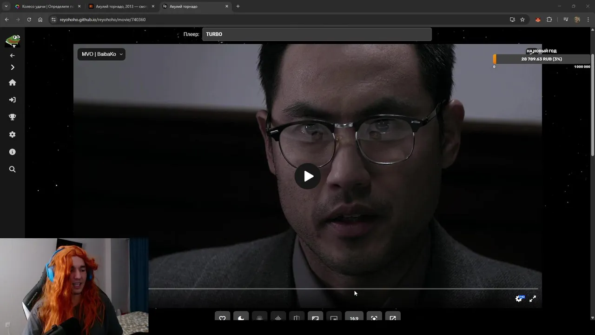Click the browser back button
Screen dimensions: 595x335
click(7, 20)
